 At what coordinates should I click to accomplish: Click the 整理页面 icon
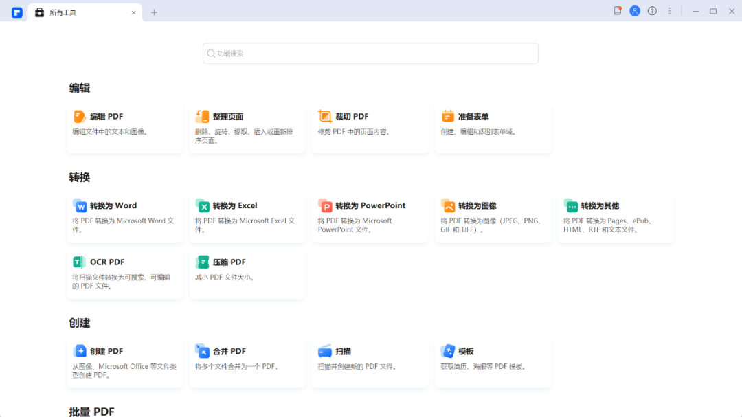tap(202, 116)
